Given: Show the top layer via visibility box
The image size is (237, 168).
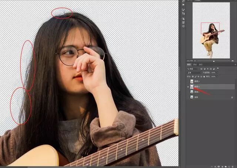Looking at the screenshot, I should 188,81.
